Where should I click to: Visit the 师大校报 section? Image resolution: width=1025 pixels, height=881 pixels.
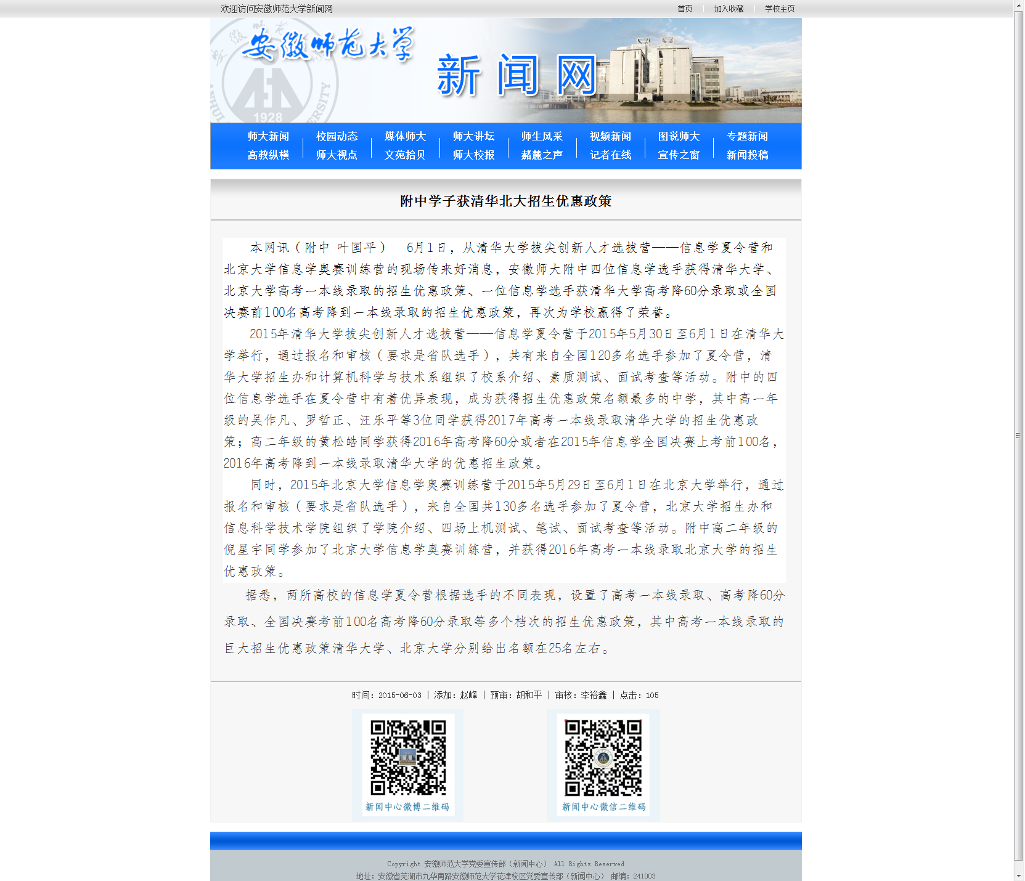pos(473,155)
